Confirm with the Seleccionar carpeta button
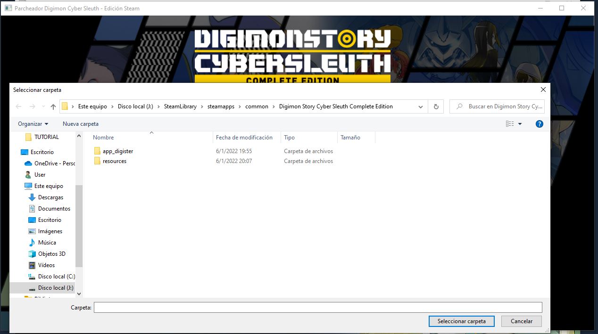Image resolution: width=598 pixels, height=334 pixels. (462, 321)
